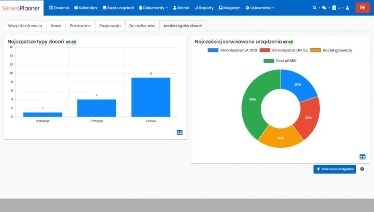Toggle the orange Kocioł grzewczy legend swatch
Image resolution: width=374 pixels, height=212 pixels.
pyautogui.click(x=315, y=51)
